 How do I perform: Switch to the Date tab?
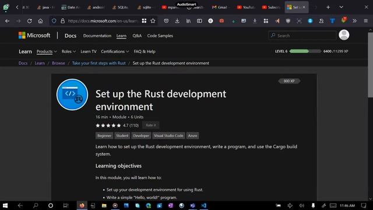[71, 7]
